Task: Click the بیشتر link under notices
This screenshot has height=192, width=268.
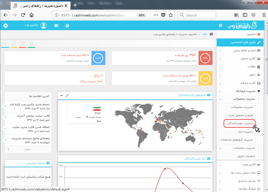Action: [28, 150]
